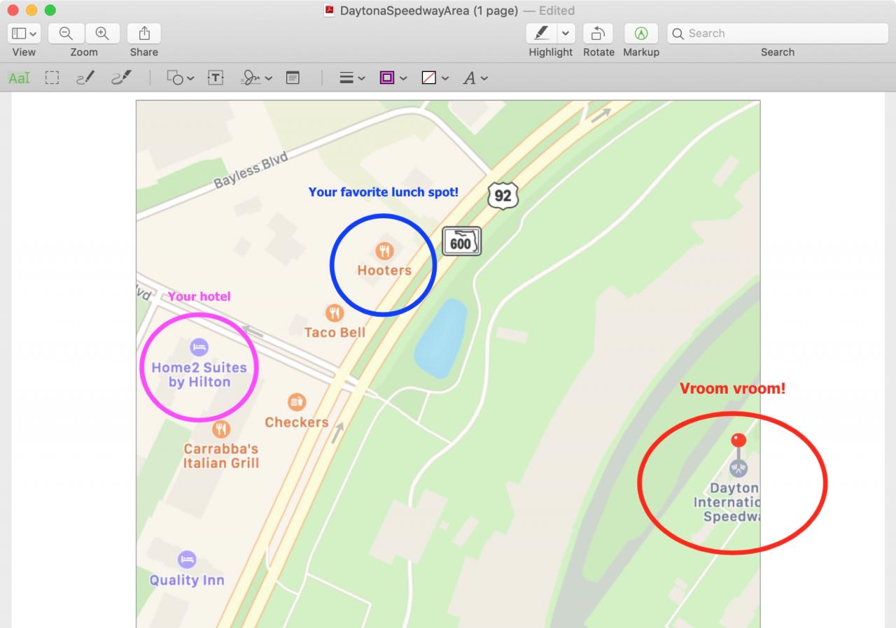Image resolution: width=896 pixels, height=628 pixels.
Task: Choose the Sketch tool
Action: pyautogui.click(x=85, y=78)
